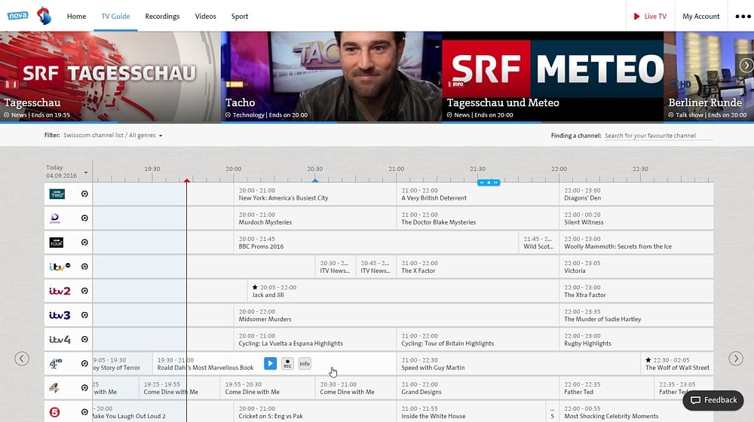Select Midsomer Murders programme
754x422 pixels.
pyautogui.click(x=397, y=315)
